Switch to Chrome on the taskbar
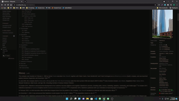 pos(104,99)
